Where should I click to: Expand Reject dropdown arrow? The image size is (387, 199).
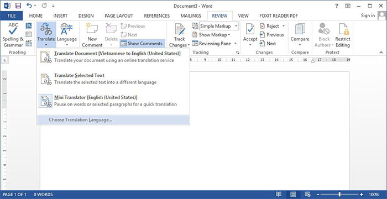(283, 26)
